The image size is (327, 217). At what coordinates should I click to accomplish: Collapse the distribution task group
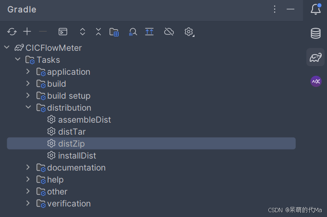pyautogui.click(x=28, y=107)
